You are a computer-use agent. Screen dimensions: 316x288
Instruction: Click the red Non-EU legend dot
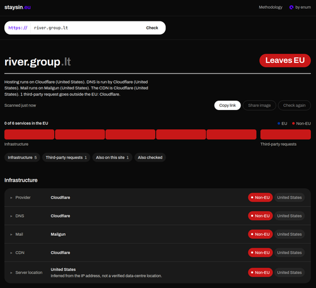pyautogui.click(x=293, y=123)
